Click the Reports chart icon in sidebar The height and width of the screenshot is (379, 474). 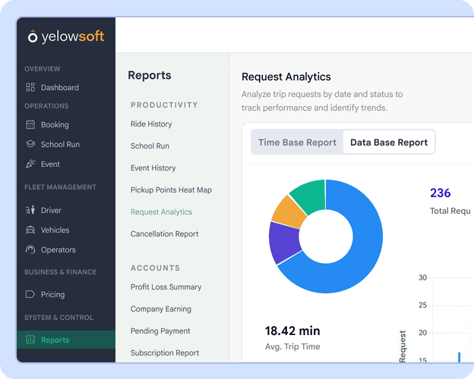pos(30,340)
